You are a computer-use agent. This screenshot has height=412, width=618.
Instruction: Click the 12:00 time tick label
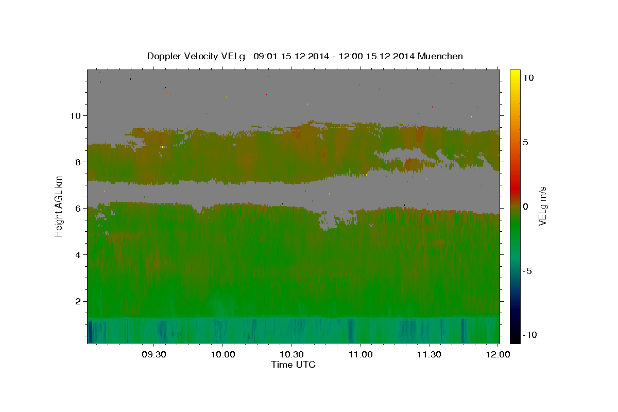pyautogui.click(x=497, y=354)
